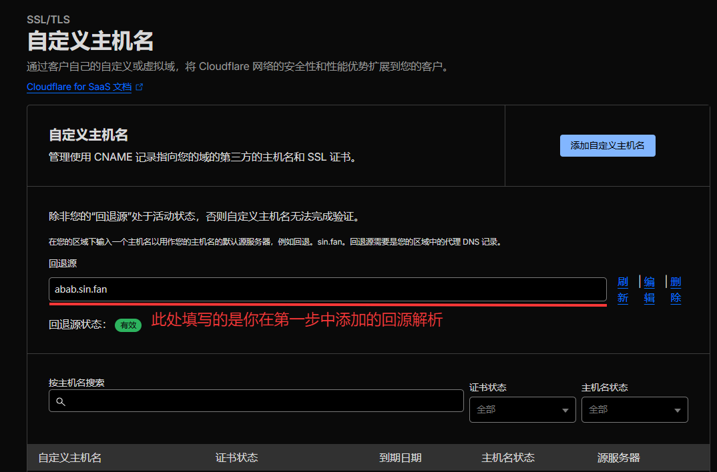Click the 有效 status badge
Viewport: 717px width, 472px height.
tap(128, 325)
